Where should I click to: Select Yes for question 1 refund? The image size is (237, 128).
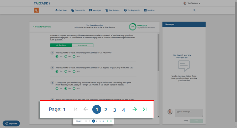pyautogui.click(x=57, y=56)
